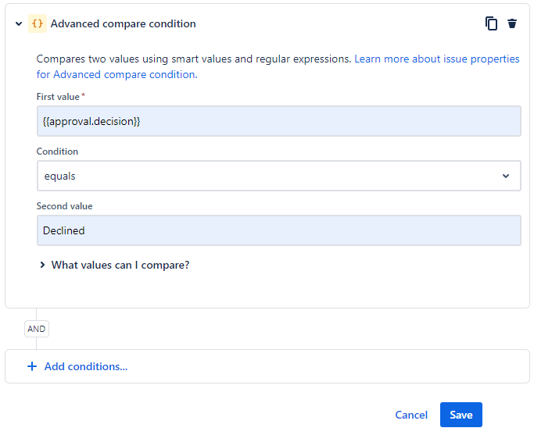Expand What values can I compare?
Screen dimensions: 534x435
pos(115,265)
